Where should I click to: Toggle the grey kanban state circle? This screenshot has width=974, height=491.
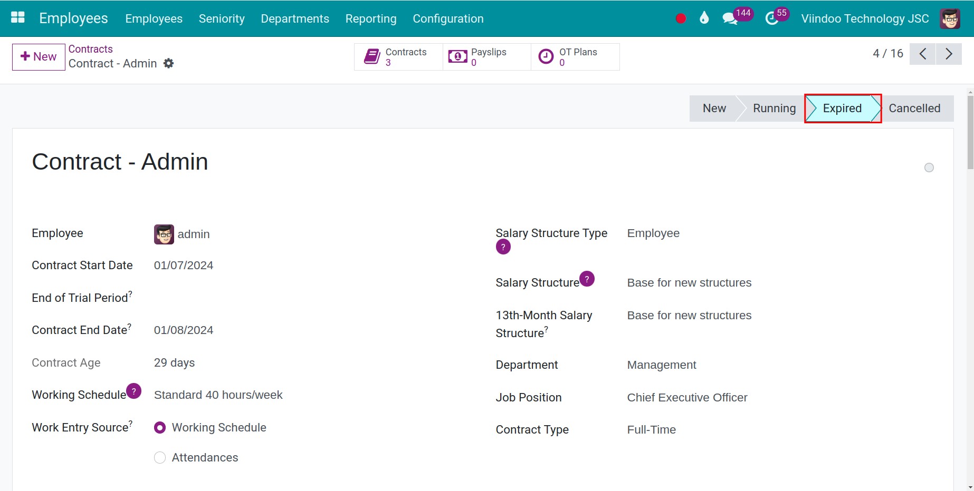tap(929, 168)
